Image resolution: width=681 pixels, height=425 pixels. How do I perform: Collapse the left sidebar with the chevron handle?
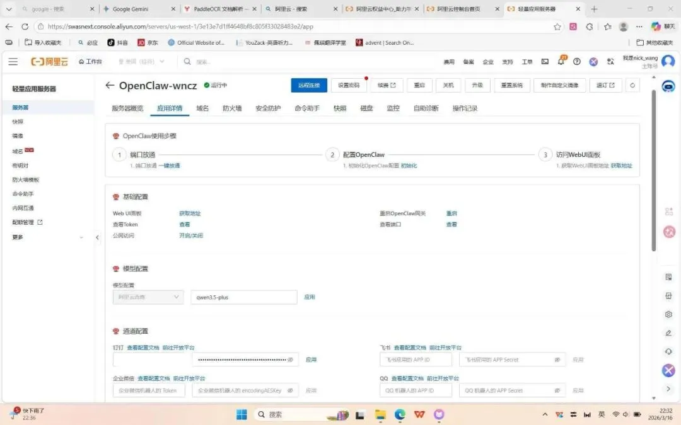point(97,237)
